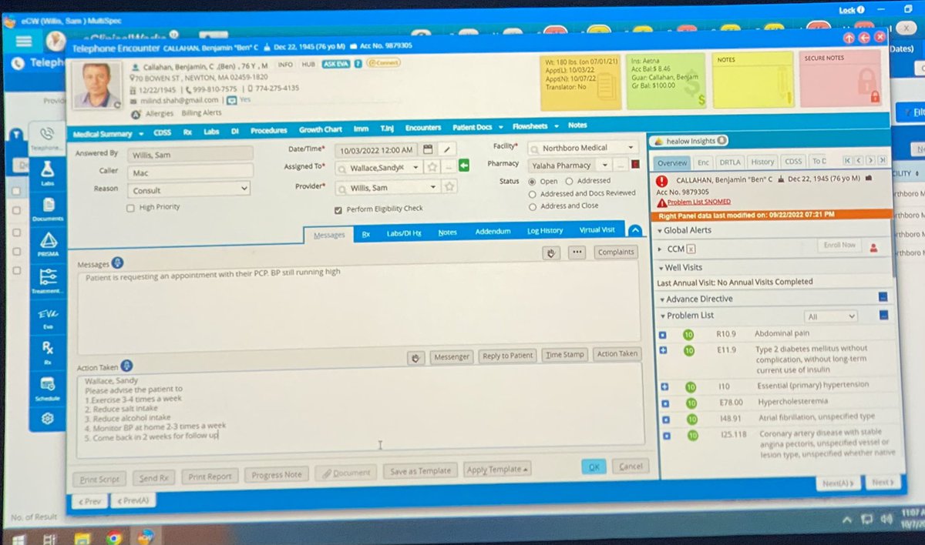Select the Address and Close radio
The height and width of the screenshot is (545, 925).
pos(532,206)
